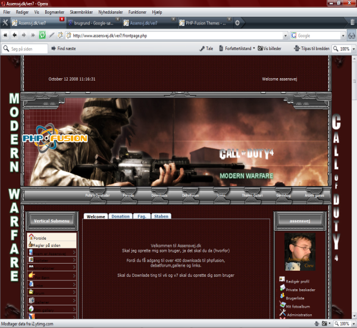The width and height of the screenshot is (357, 328).
Task: Click the eyes icon beside Aminationer
Action: point(31,267)
